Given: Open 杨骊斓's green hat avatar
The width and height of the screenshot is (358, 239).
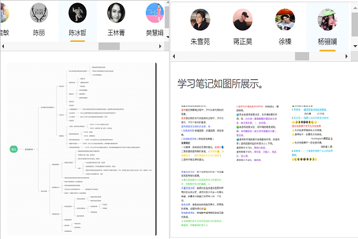Looking at the screenshot, I should pos(328,20).
